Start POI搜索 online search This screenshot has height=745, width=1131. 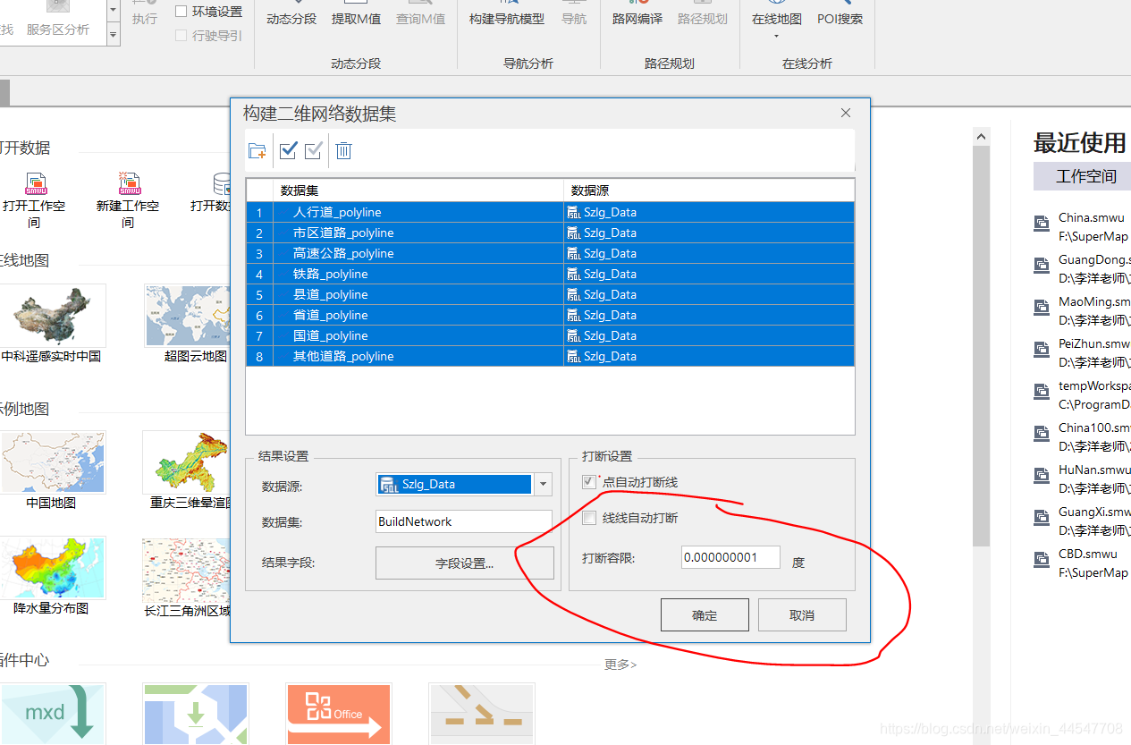coord(839,18)
